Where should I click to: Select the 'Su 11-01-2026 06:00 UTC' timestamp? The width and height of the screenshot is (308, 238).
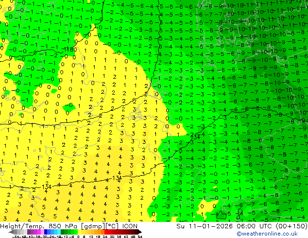[225, 226]
